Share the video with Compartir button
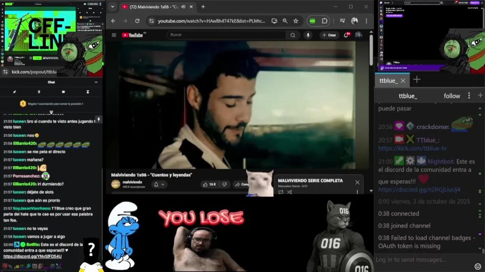Image resolution: width=485 pixels, height=272 pixels. point(241,184)
